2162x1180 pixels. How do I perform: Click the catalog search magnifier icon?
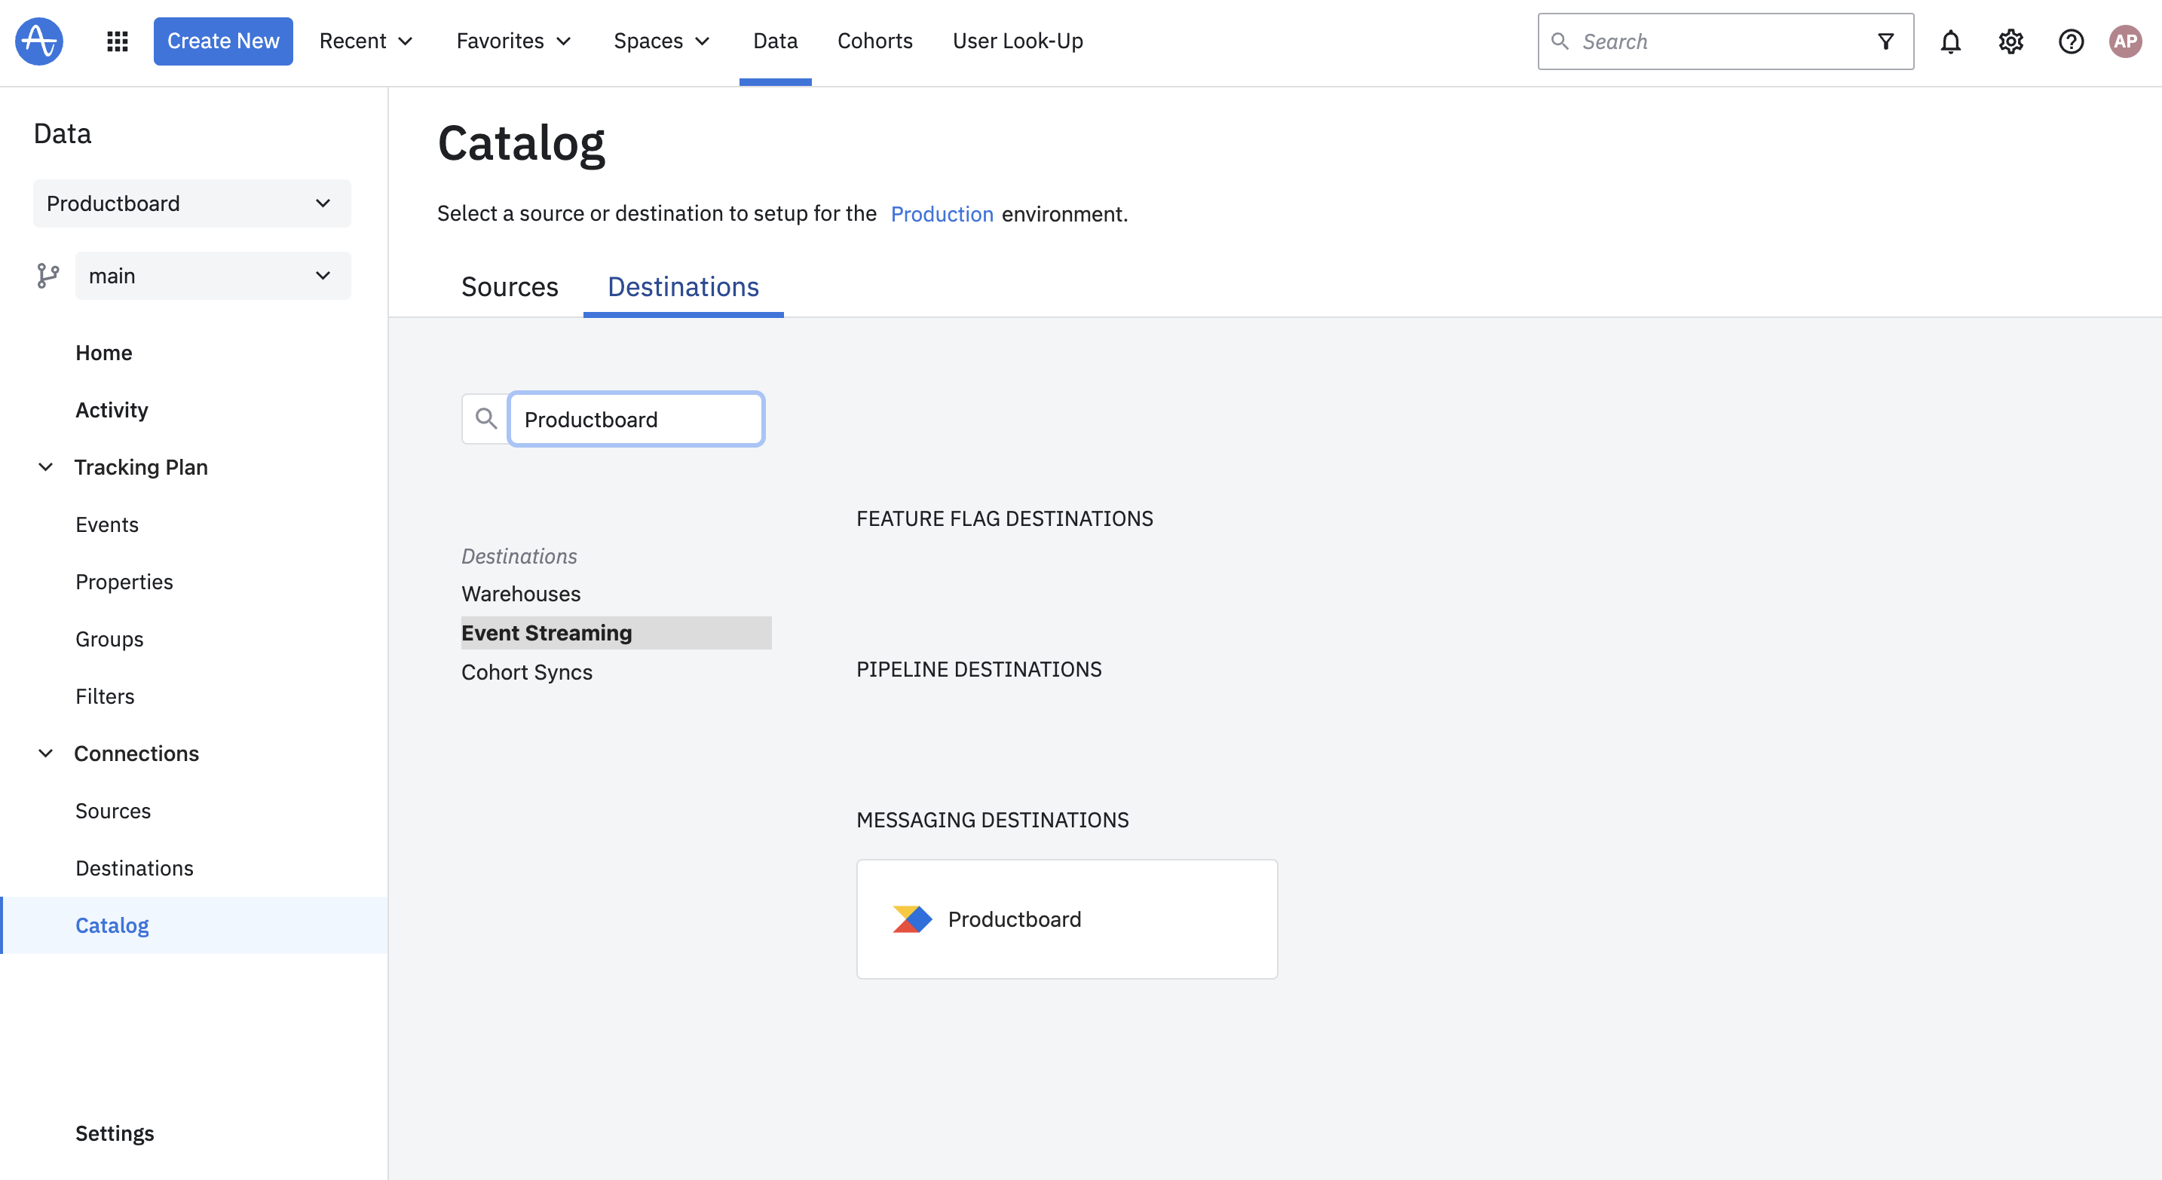(486, 418)
